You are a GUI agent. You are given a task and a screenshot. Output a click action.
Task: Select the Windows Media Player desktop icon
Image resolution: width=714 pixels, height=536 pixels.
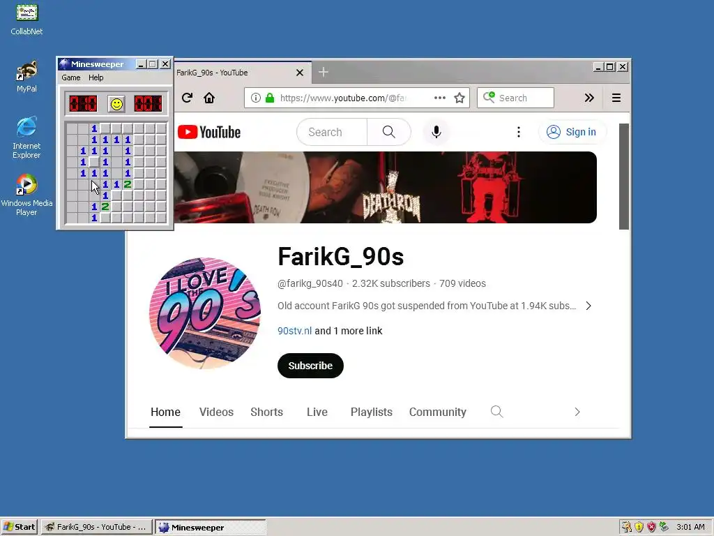[x=26, y=195]
